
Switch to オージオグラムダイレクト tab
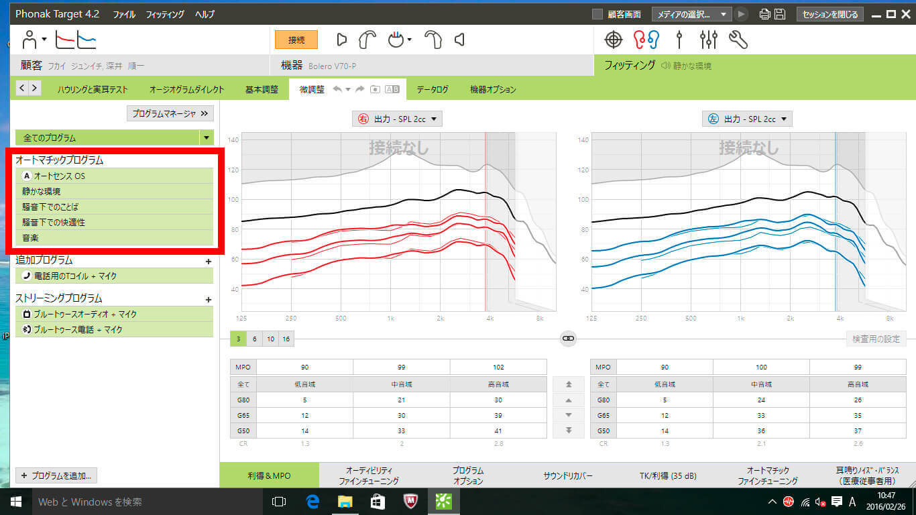(x=186, y=89)
